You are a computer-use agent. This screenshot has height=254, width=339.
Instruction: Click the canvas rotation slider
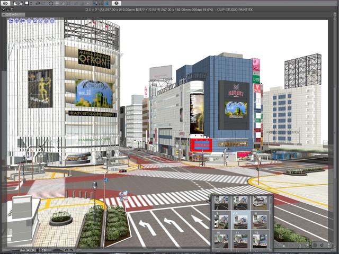[x=58, y=250]
